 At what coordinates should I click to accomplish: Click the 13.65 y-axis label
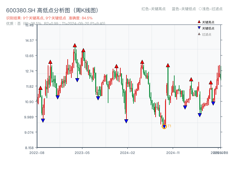[x=29, y=56]
